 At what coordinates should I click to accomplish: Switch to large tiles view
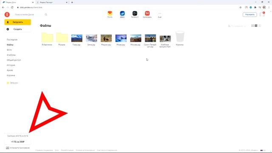pyautogui.click(x=252, y=25)
